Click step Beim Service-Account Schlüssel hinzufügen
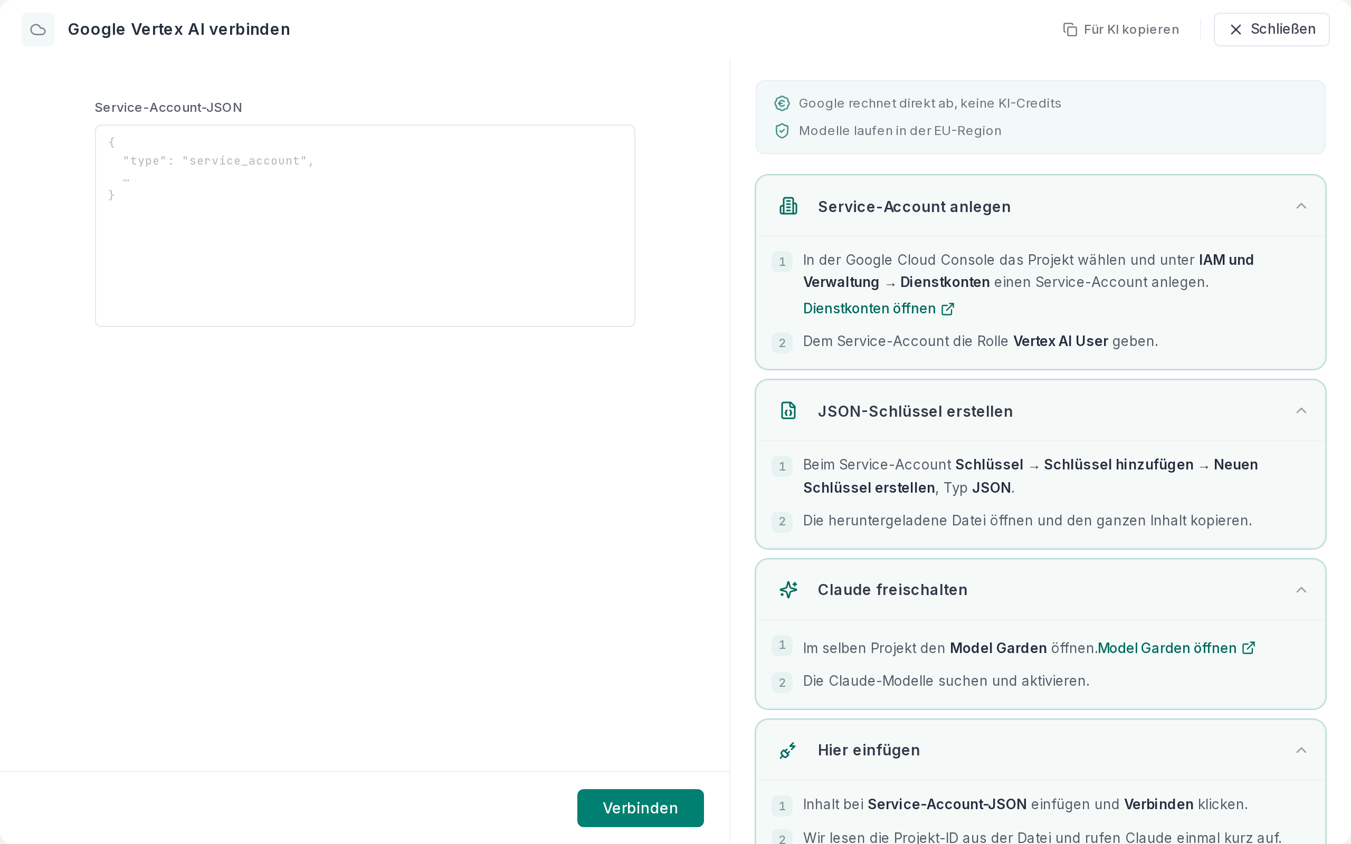The width and height of the screenshot is (1351, 844). pyautogui.click(x=1031, y=476)
